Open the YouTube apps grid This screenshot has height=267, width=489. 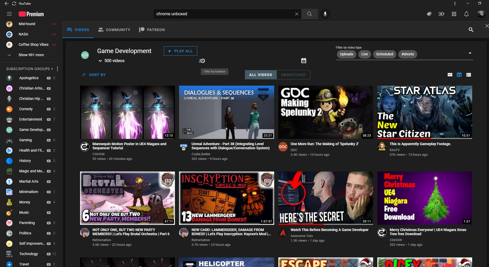tap(454, 14)
